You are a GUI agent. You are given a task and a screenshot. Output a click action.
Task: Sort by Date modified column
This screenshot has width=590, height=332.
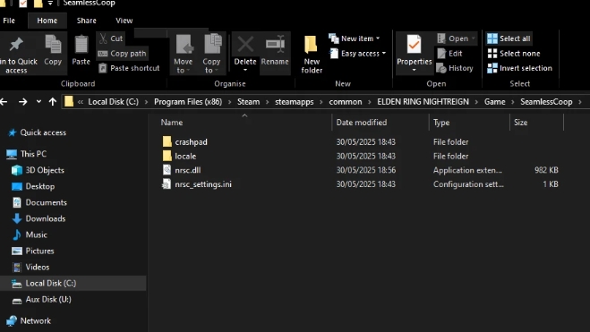click(362, 123)
